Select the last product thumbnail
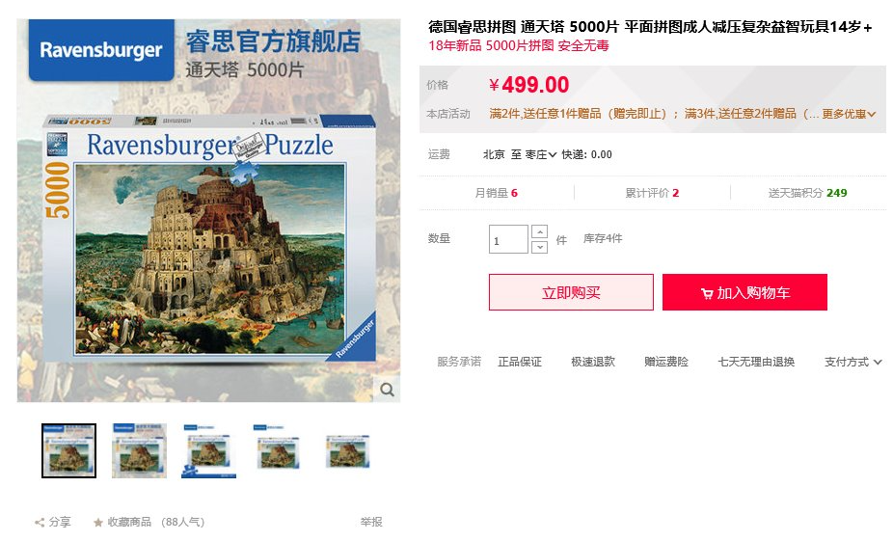 click(348, 450)
